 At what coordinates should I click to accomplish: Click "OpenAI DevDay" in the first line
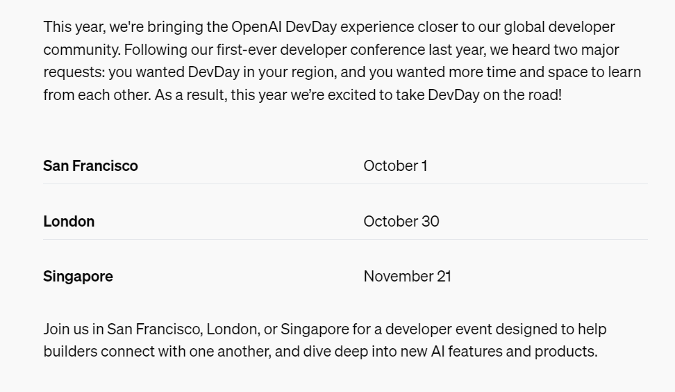pyautogui.click(x=284, y=26)
